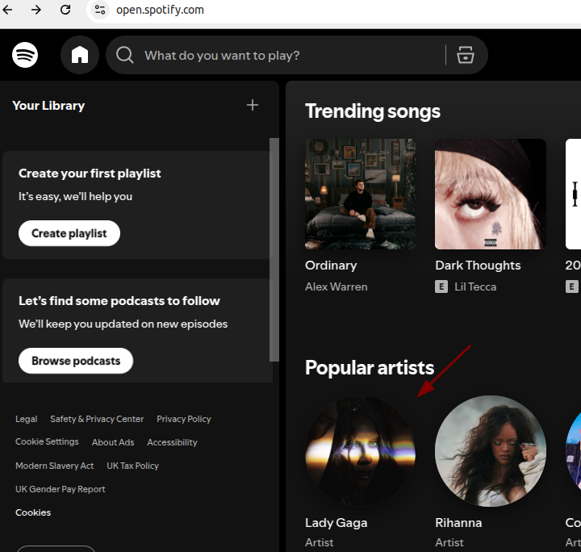Open the Dark Thoughts cover art
581x552 pixels.
pyautogui.click(x=491, y=194)
